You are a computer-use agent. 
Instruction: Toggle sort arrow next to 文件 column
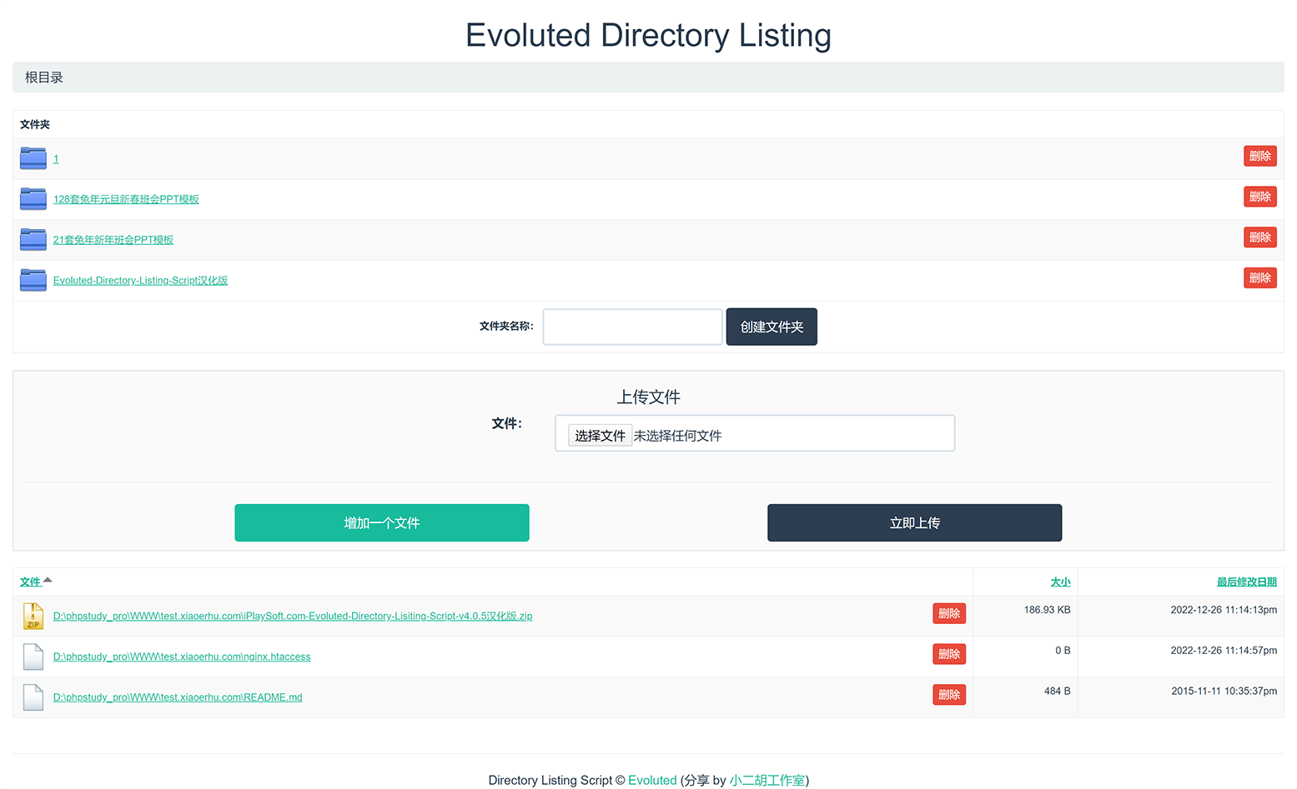coord(48,581)
